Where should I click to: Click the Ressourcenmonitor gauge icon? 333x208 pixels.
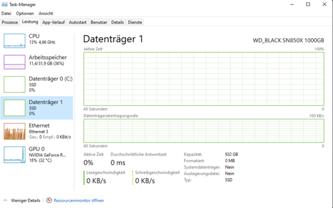[49, 200]
